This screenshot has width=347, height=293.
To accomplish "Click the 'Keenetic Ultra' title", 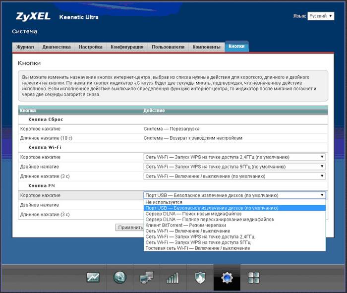I will pos(79,17).
